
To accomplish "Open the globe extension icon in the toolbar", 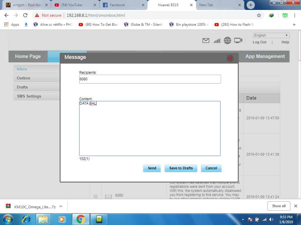I will tap(271, 15).
